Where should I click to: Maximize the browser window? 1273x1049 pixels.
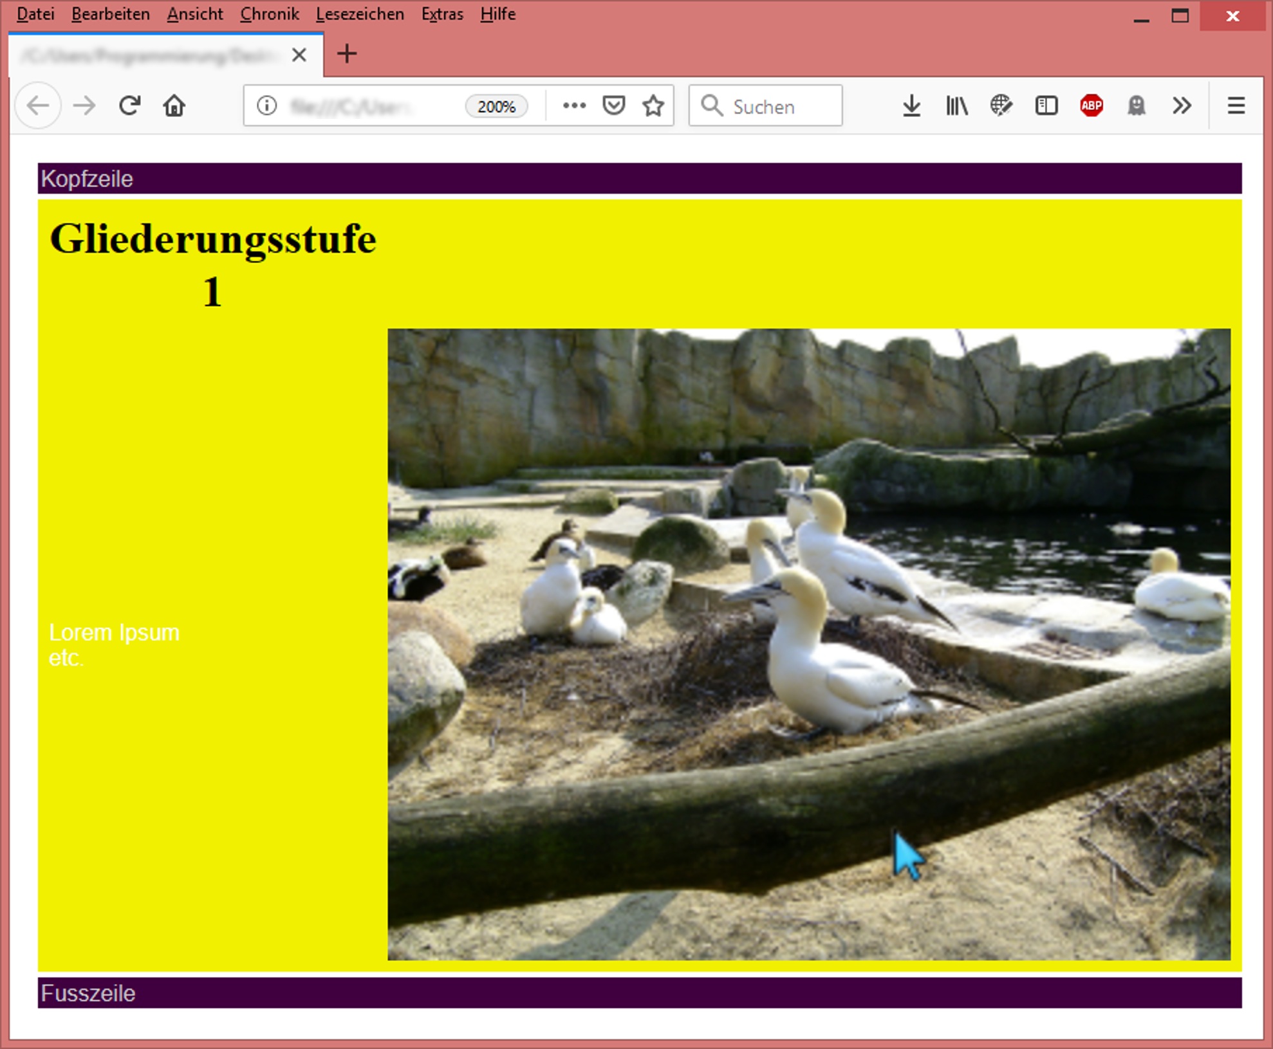click(1180, 16)
